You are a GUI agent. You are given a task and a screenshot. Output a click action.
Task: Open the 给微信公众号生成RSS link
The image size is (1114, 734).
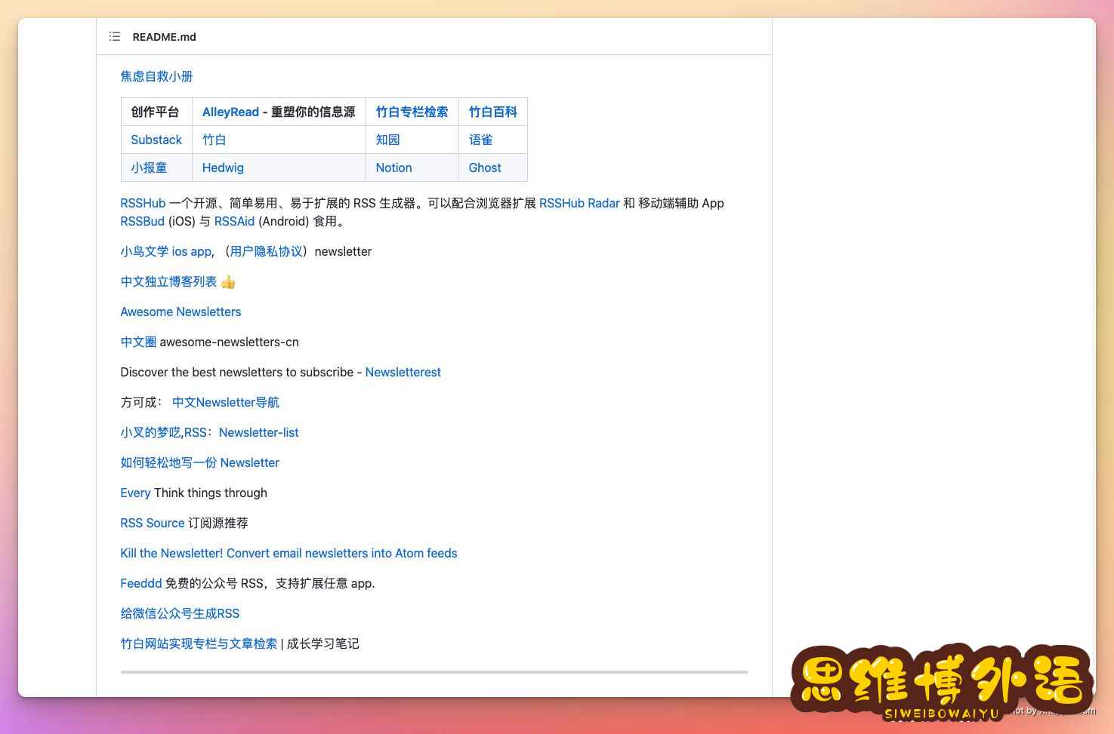pyautogui.click(x=180, y=613)
